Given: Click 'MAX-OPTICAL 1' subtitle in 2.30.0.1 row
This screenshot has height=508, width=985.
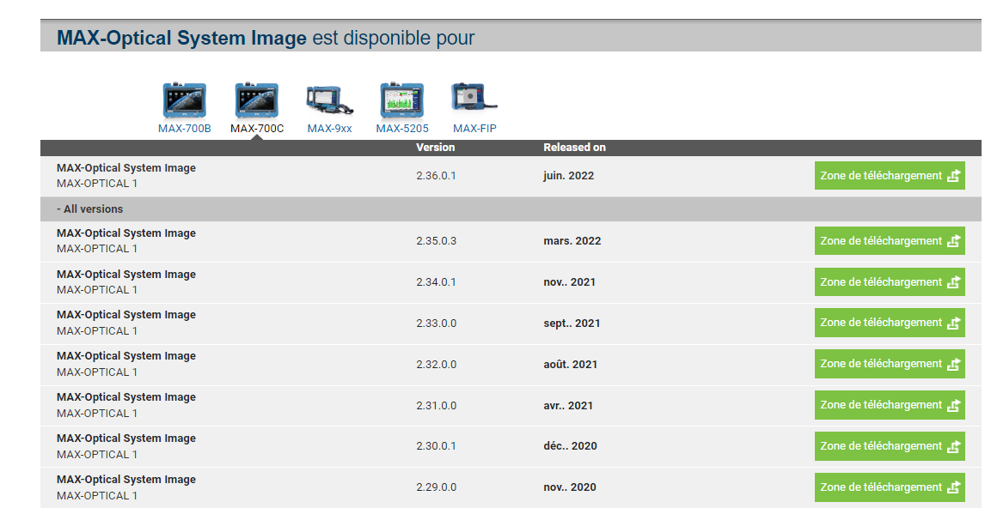Looking at the screenshot, I should (97, 455).
